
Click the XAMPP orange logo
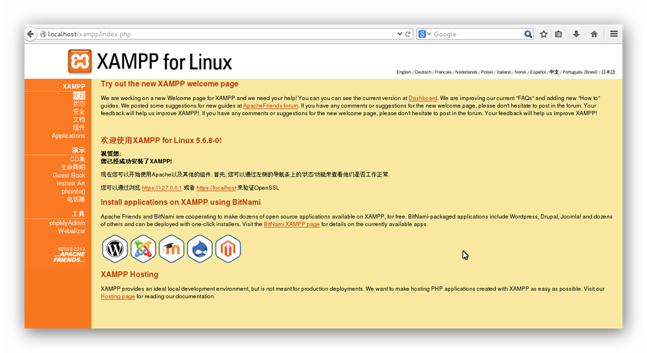point(80,61)
